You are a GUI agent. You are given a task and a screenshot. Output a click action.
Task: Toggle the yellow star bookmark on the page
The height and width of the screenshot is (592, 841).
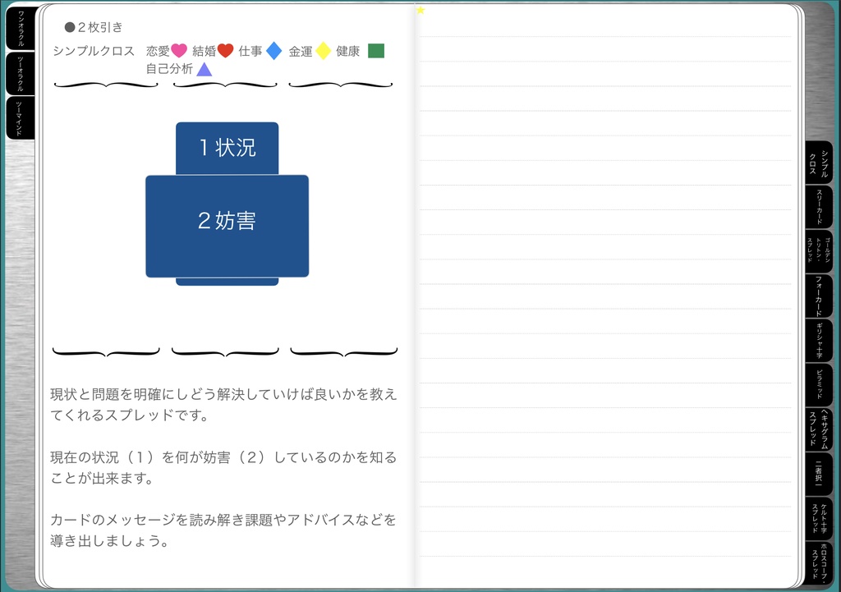(x=420, y=9)
